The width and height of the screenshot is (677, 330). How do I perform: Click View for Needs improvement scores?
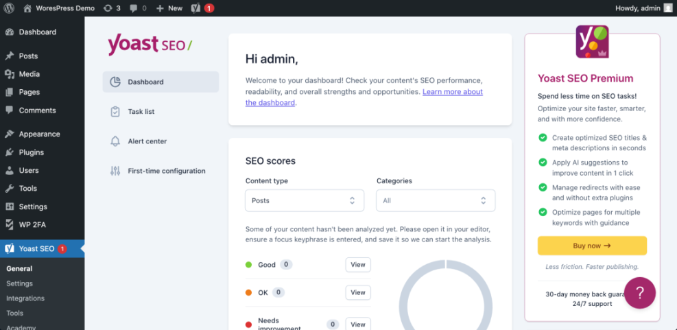click(x=358, y=325)
